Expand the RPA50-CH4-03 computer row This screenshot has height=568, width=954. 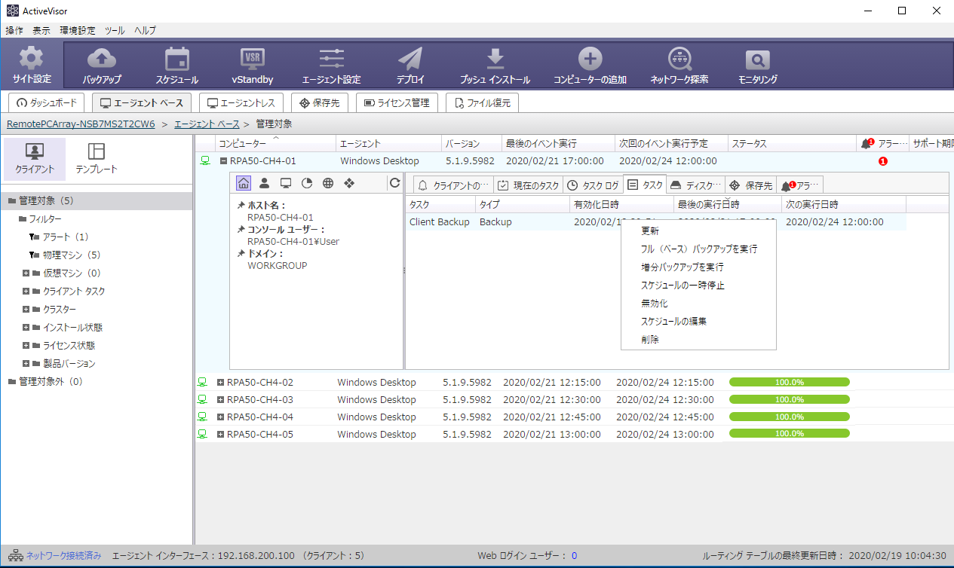point(220,400)
